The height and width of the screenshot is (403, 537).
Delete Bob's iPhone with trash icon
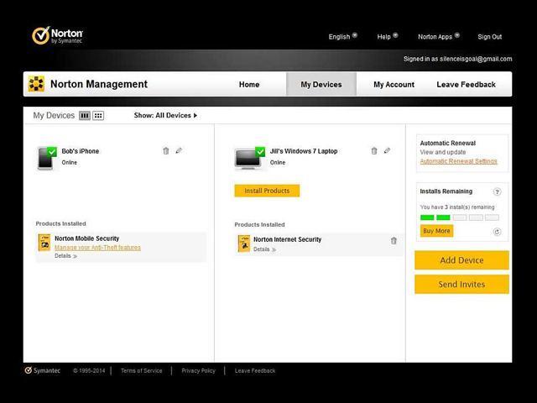pos(166,151)
